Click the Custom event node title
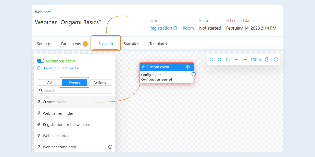The height and width of the screenshot is (157, 315). pyautogui.click(x=158, y=67)
